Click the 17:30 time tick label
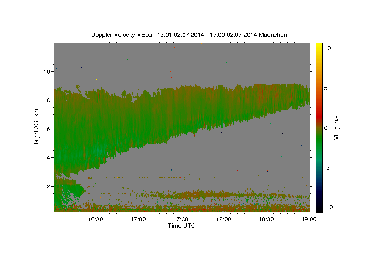383x255 pixels. [181, 219]
